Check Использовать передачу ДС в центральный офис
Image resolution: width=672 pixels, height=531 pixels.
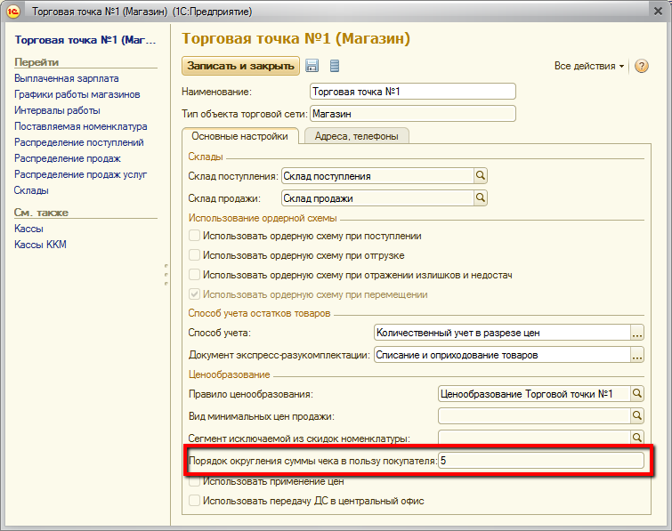[x=194, y=502]
